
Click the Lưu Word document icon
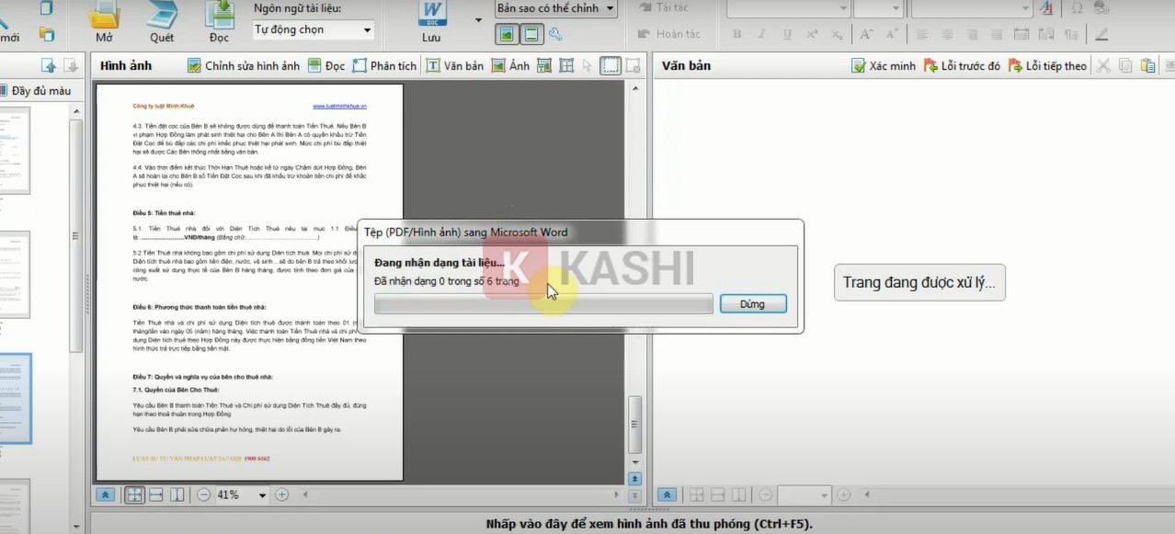[x=431, y=15]
